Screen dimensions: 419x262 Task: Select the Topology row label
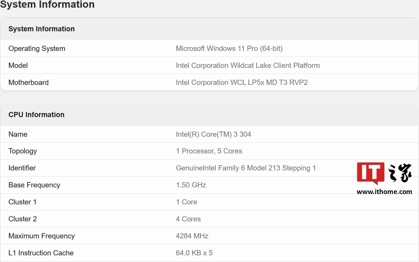(23, 151)
